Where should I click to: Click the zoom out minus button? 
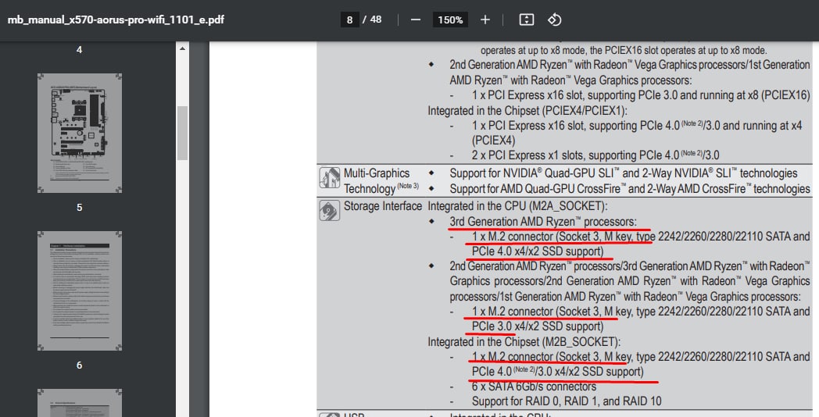pos(415,20)
